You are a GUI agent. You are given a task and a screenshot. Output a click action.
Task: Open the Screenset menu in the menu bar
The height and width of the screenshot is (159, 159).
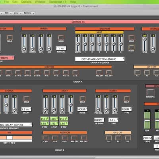coord(58,2)
